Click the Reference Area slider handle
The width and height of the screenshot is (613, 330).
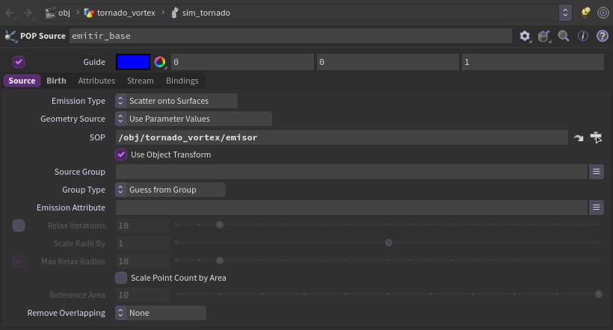point(599,294)
